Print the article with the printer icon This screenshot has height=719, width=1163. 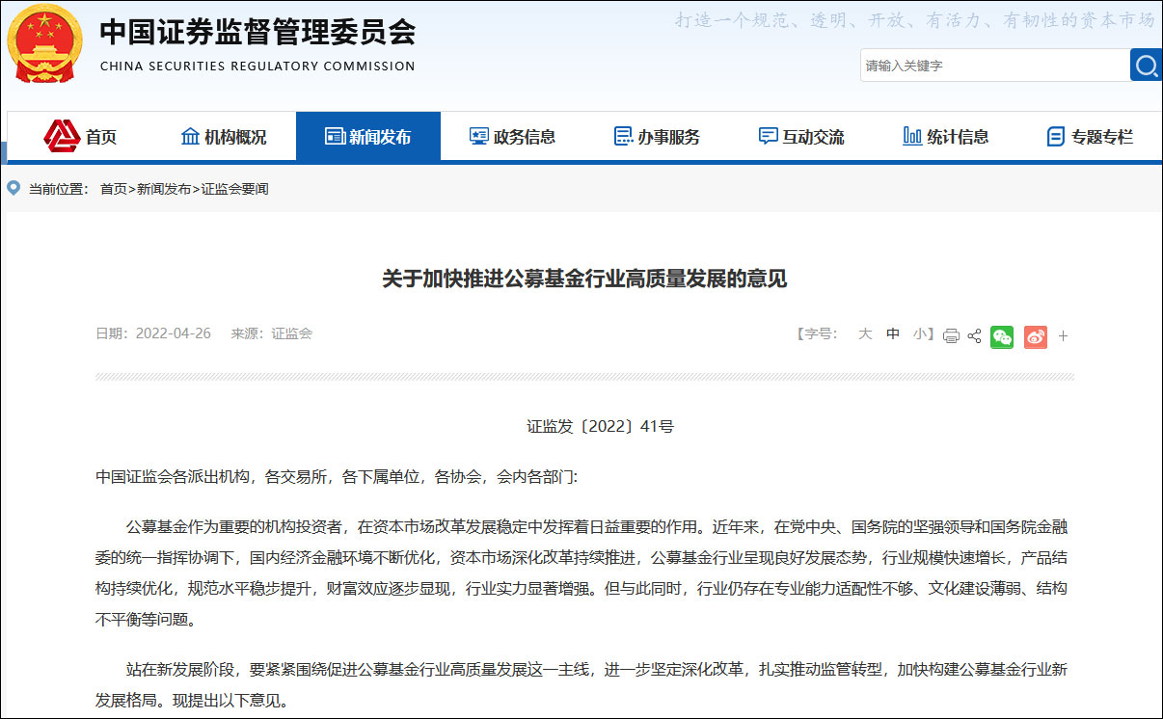951,336
